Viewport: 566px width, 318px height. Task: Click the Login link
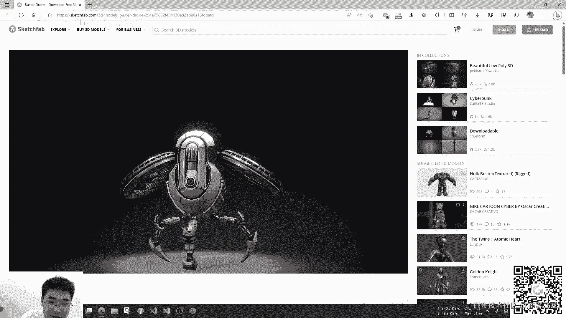point(476,30)
